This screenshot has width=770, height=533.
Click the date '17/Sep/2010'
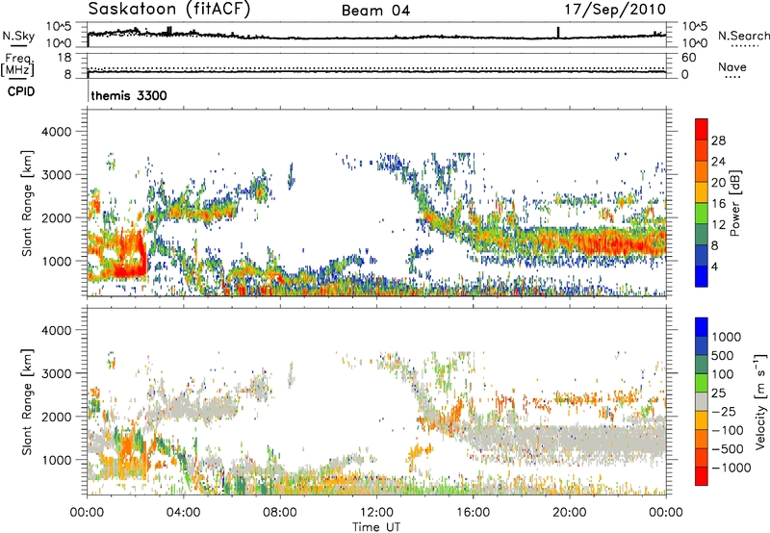click(615, 10)
